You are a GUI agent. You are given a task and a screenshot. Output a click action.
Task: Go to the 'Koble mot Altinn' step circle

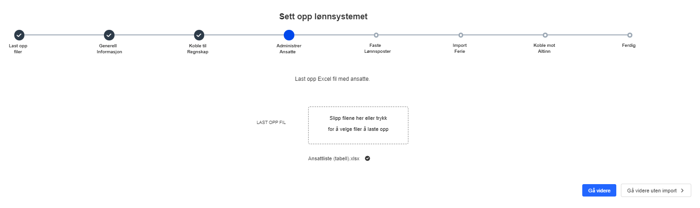(x=545, y=35)
